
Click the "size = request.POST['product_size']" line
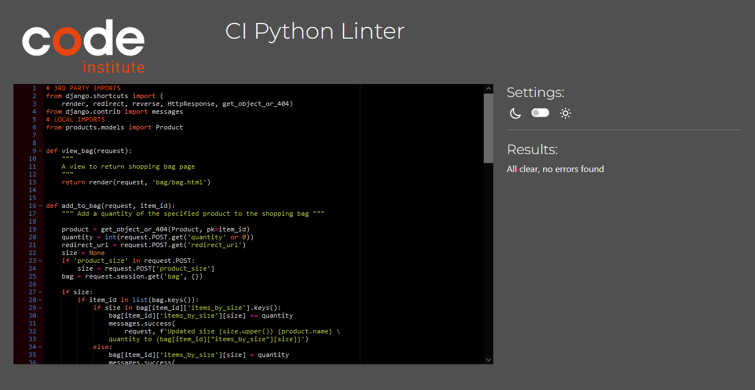(x=146, y=268)
